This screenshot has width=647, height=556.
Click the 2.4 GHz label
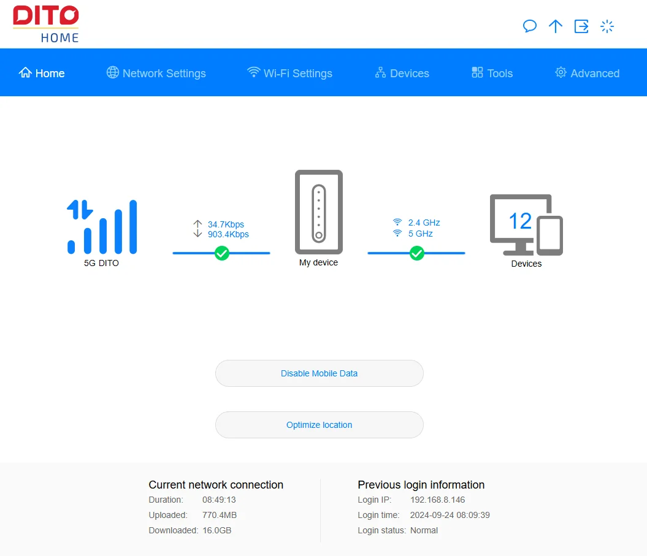click(x=424, y=223)
